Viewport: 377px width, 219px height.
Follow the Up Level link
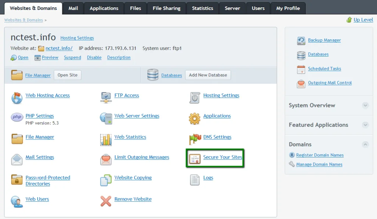pyautogui.click(x=363, y=20)
